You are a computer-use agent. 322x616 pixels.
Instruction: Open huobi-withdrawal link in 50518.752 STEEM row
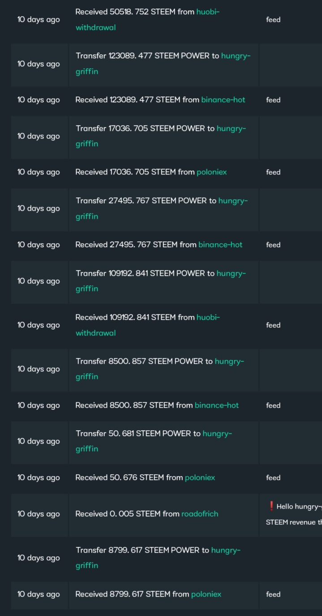point(148,19)
